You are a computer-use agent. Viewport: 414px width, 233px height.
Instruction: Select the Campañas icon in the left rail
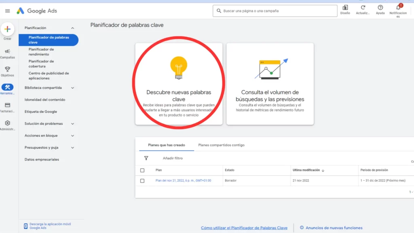click(x=8, y=51)
